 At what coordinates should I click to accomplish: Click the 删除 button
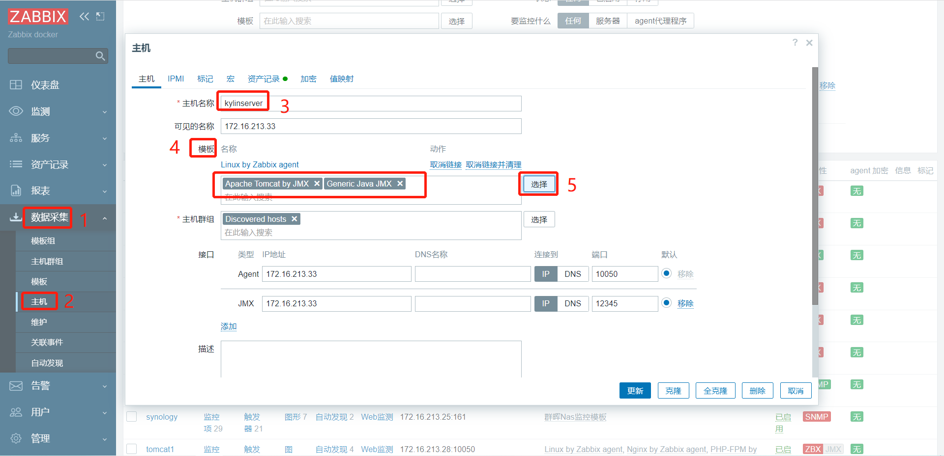tap(758, 391)
